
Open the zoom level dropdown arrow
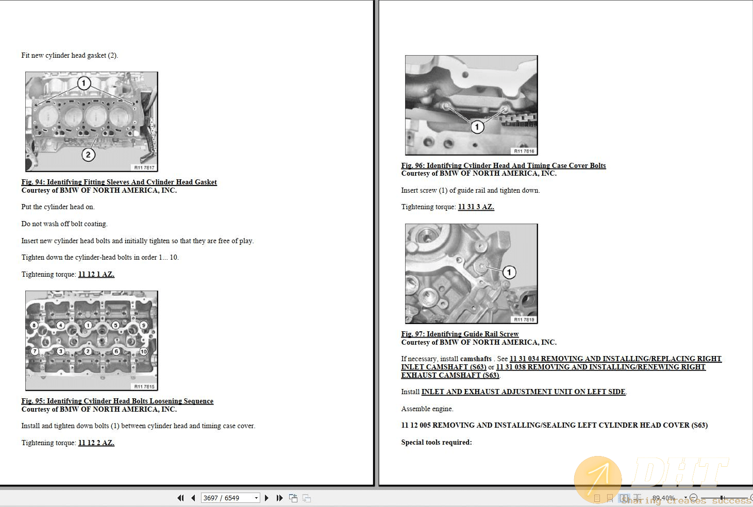pyautogui.click(x=685, y=498)
